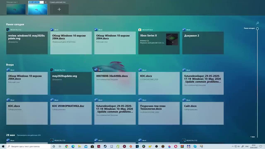This screenshot has height=149, width=265.
Task: Switch to desktop 1 thumbnail
Action: (x=16, y=9)
